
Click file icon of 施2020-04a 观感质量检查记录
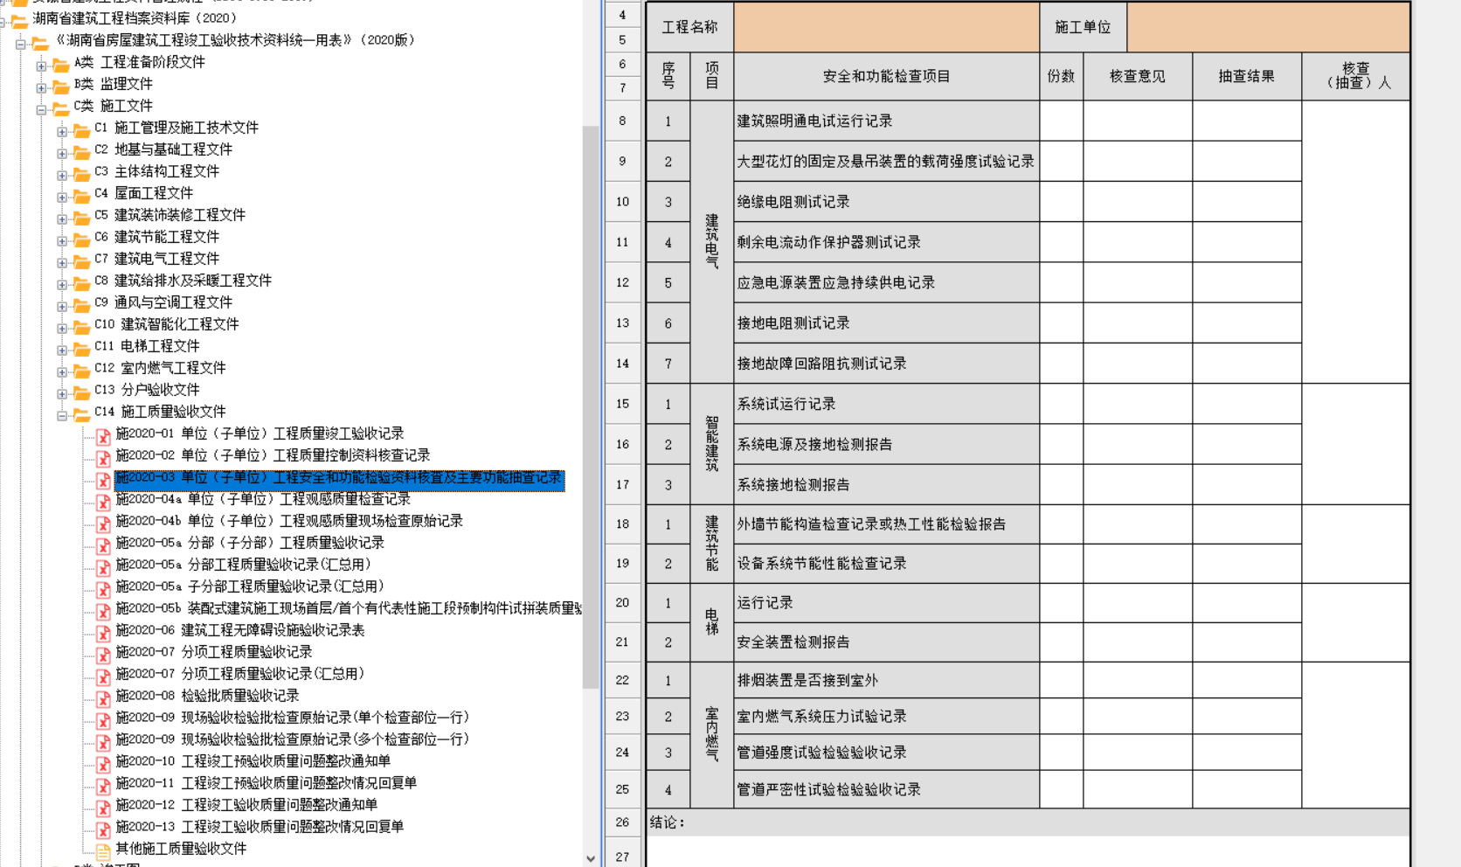[x=103, y=501]
